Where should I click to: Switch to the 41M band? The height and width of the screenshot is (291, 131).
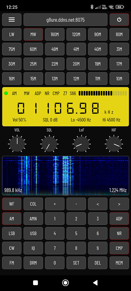tap(76, 49)
